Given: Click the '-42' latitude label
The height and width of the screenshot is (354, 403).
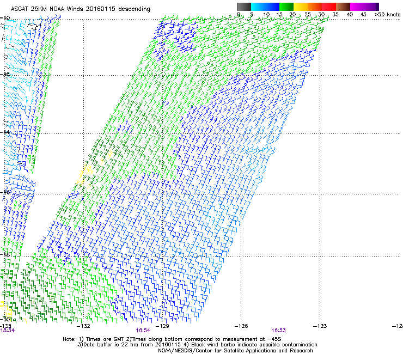Looking at the screenshot, I should 5,74.
